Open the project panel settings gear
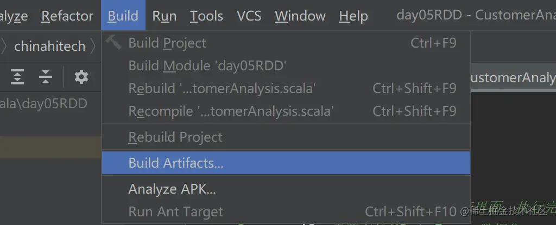 point(81,77)
